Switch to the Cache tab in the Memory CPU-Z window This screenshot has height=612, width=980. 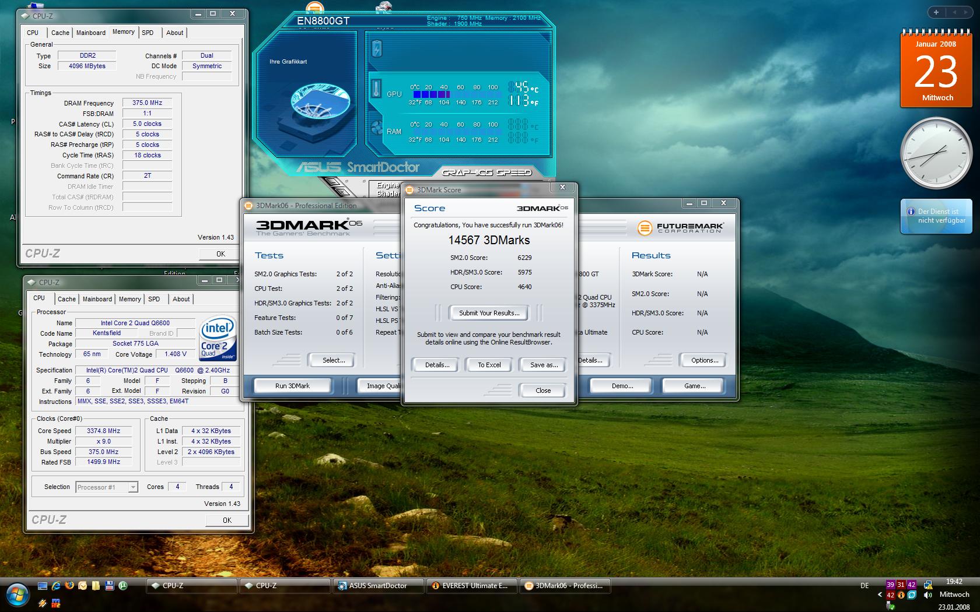[60, 33]
